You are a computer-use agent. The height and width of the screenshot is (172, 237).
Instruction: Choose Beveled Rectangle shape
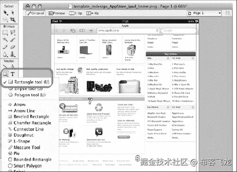[x=28, y=117]
